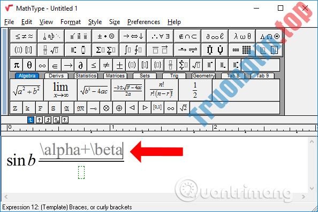Open the embellishments palette
The width and height of the screenshot is (318, 212).
pos(78,36)
